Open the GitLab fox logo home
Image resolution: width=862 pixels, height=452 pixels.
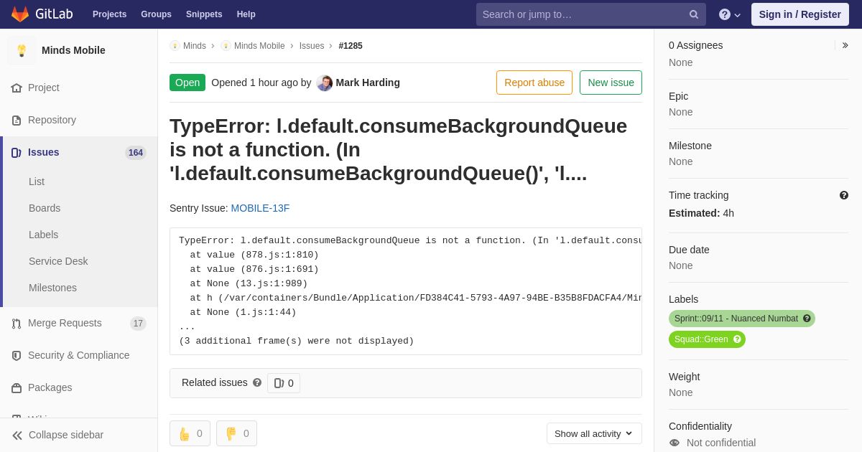20,14
